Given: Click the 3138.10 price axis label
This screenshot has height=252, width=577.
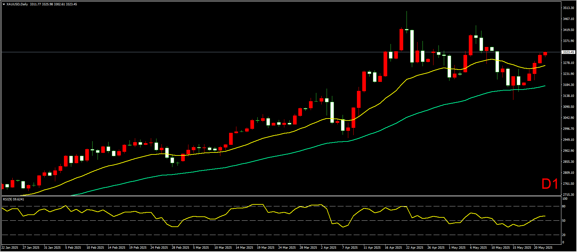Looking at the screenshot, I should pos(568,96).
